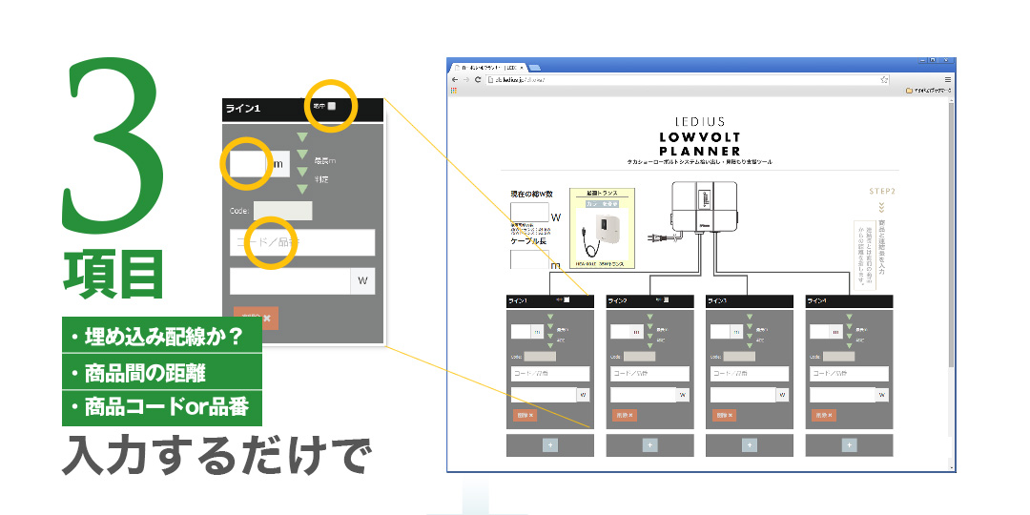This screenshot has width=1030, height=515.
Task: Delete ライン2 item with orange 削除 button
Action: click(x=624, y=415)
